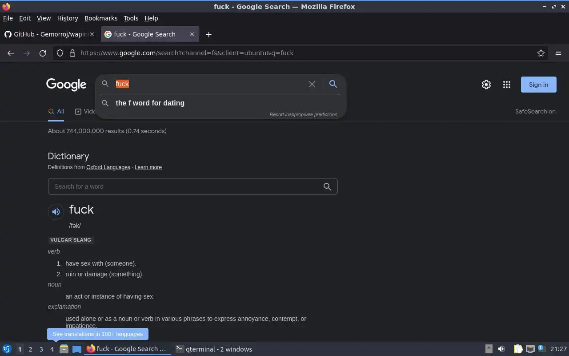The width and height of the screenshot is (569, 356).
Task: Click SafeSearch on label
Action: (535, 111)
